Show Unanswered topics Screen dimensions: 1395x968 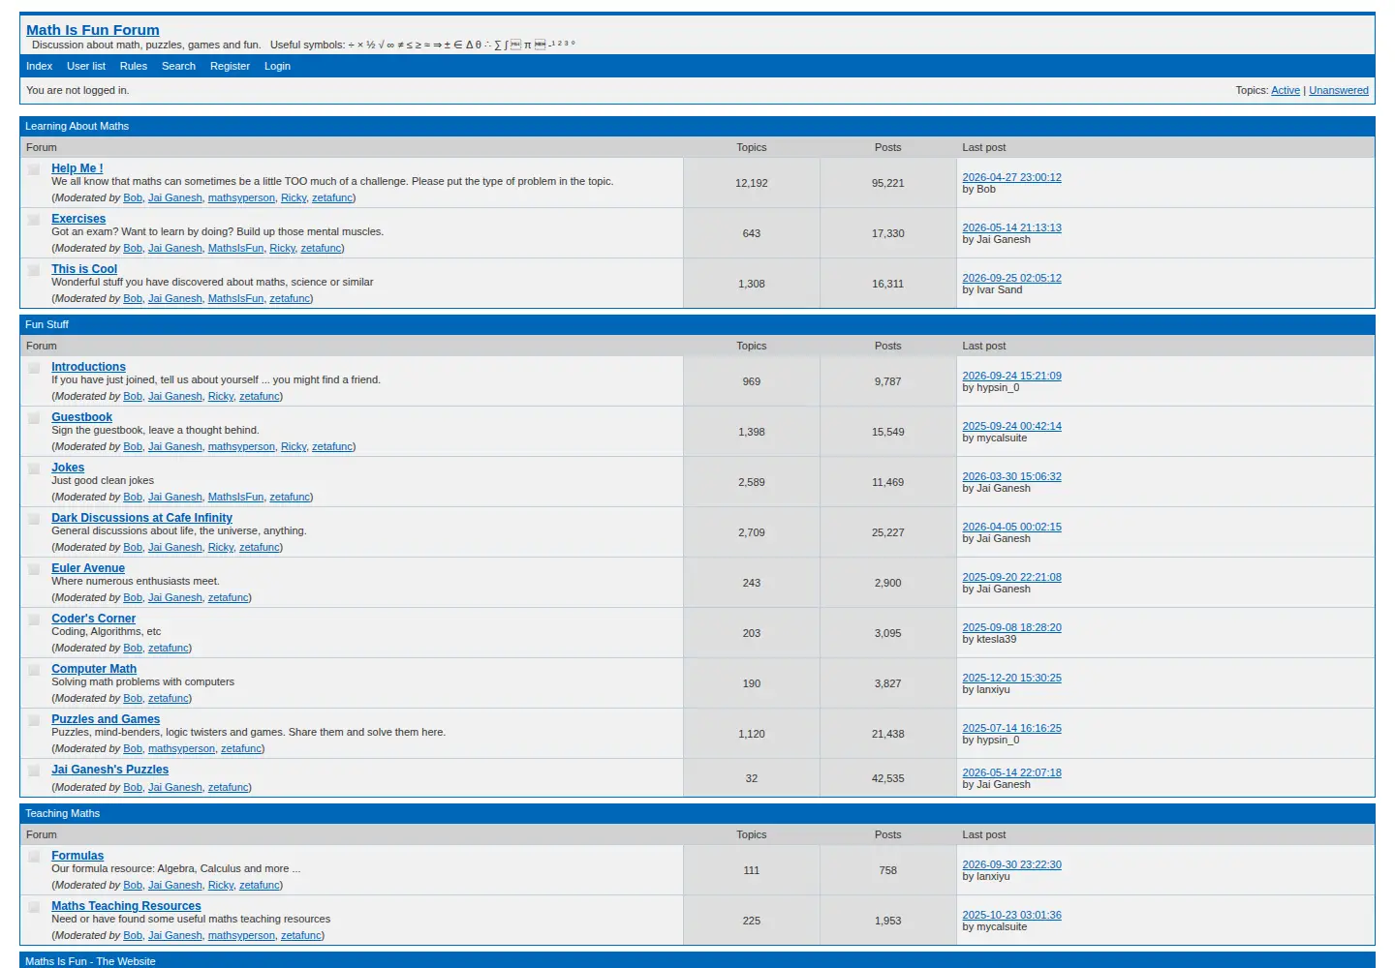point(1339,90)
